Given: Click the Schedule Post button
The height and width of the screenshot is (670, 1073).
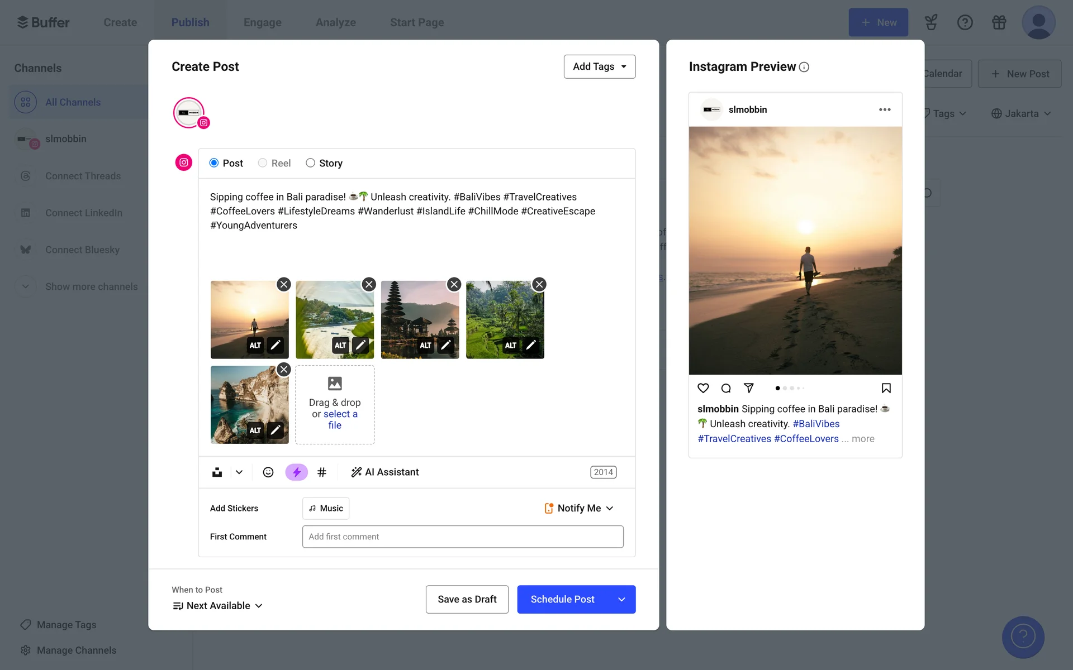Looking at the screenshot, I should [x=562, y=599].
